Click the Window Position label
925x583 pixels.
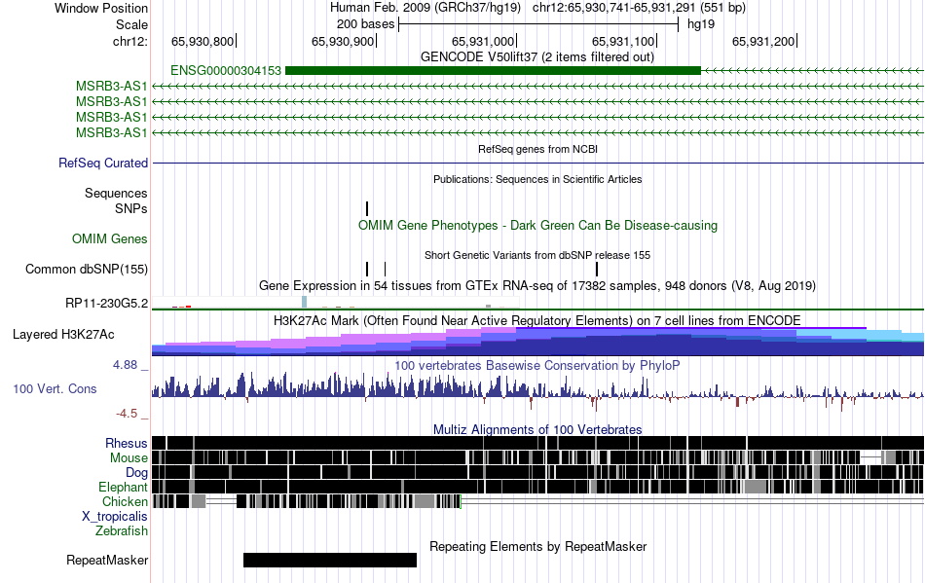[101, 8]
